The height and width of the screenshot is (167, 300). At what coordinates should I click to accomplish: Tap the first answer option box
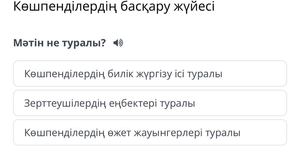[150, 74]
